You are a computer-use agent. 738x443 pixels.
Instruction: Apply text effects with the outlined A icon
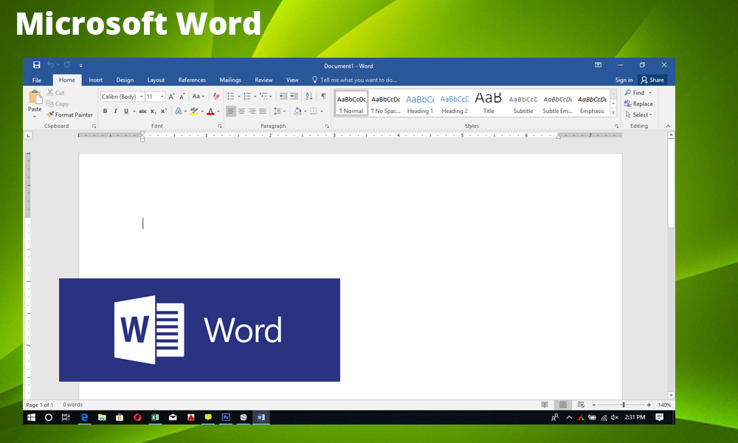coord(179,111)
